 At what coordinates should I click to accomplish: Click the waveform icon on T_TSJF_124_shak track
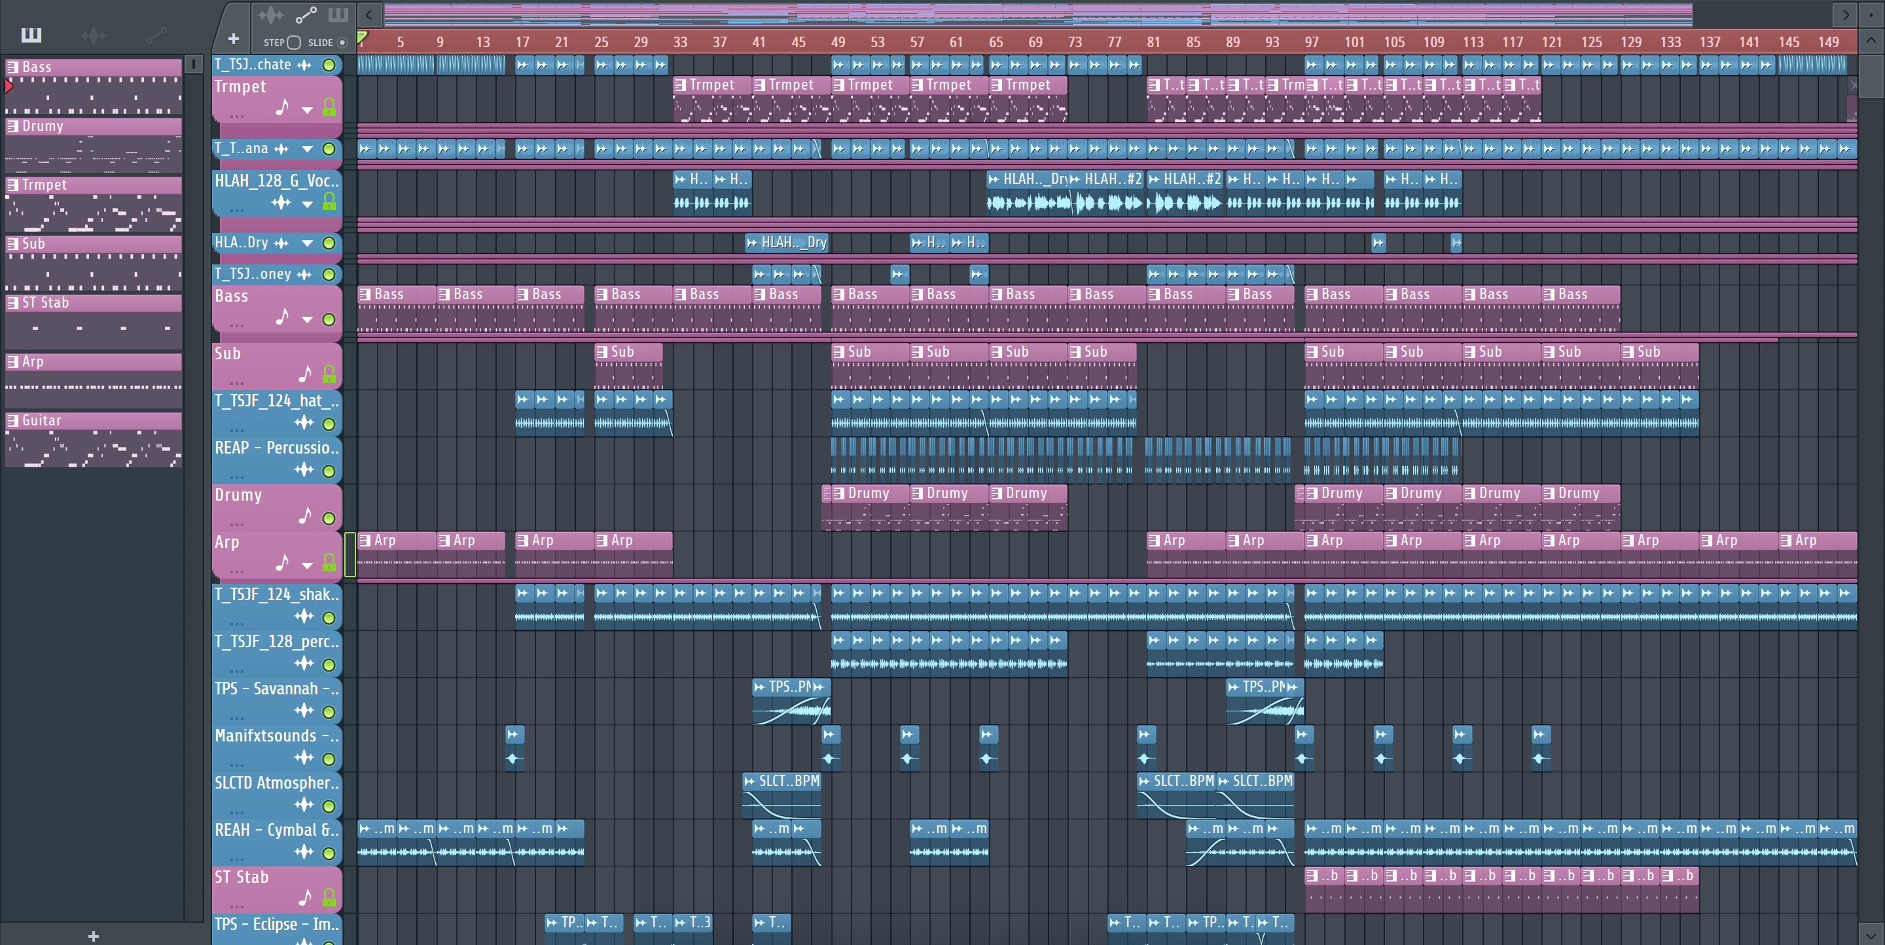[x=304, y=616]
